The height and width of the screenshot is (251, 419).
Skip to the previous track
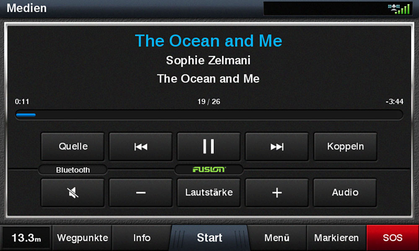(140, 147)
